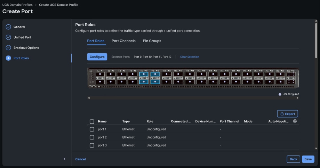320x168 pixels.
Task: Go to the Breakout Options wizard step
Action: [26, 48]
